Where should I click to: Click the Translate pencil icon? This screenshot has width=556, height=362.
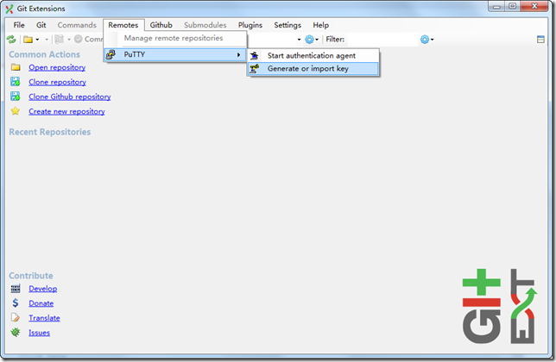(x=16, y=317)
